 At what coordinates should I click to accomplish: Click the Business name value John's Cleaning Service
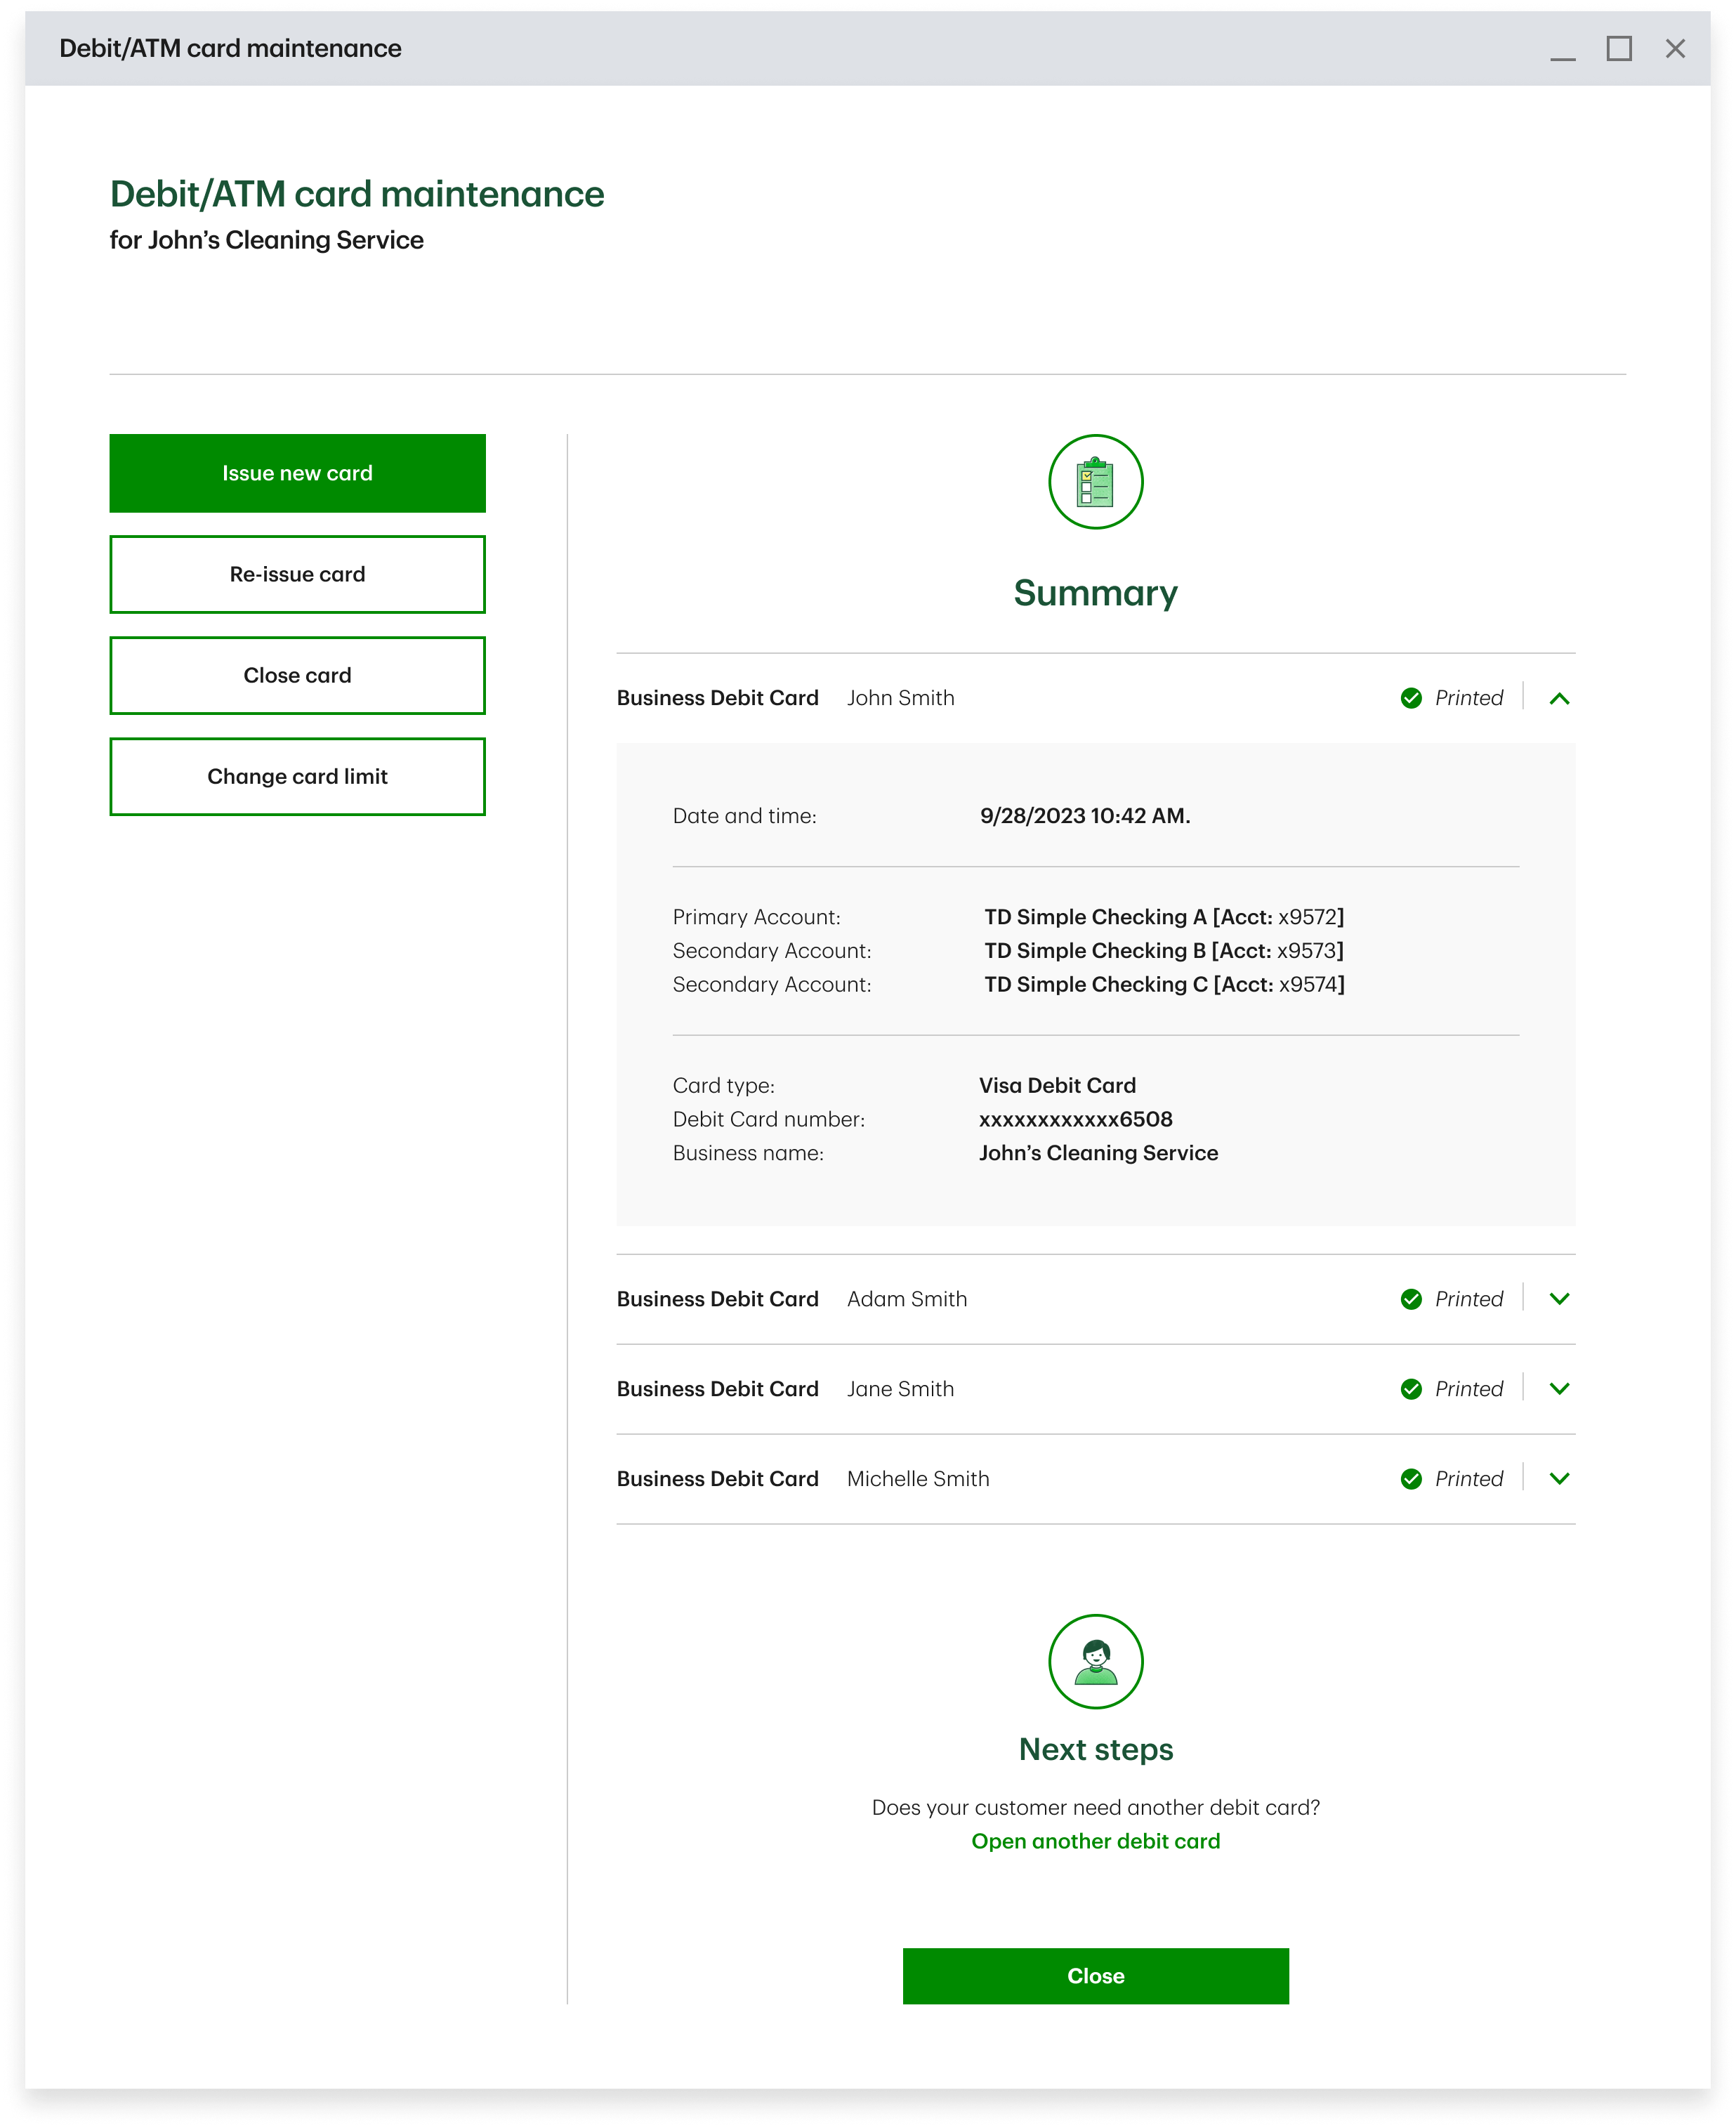point(1098,1153)
